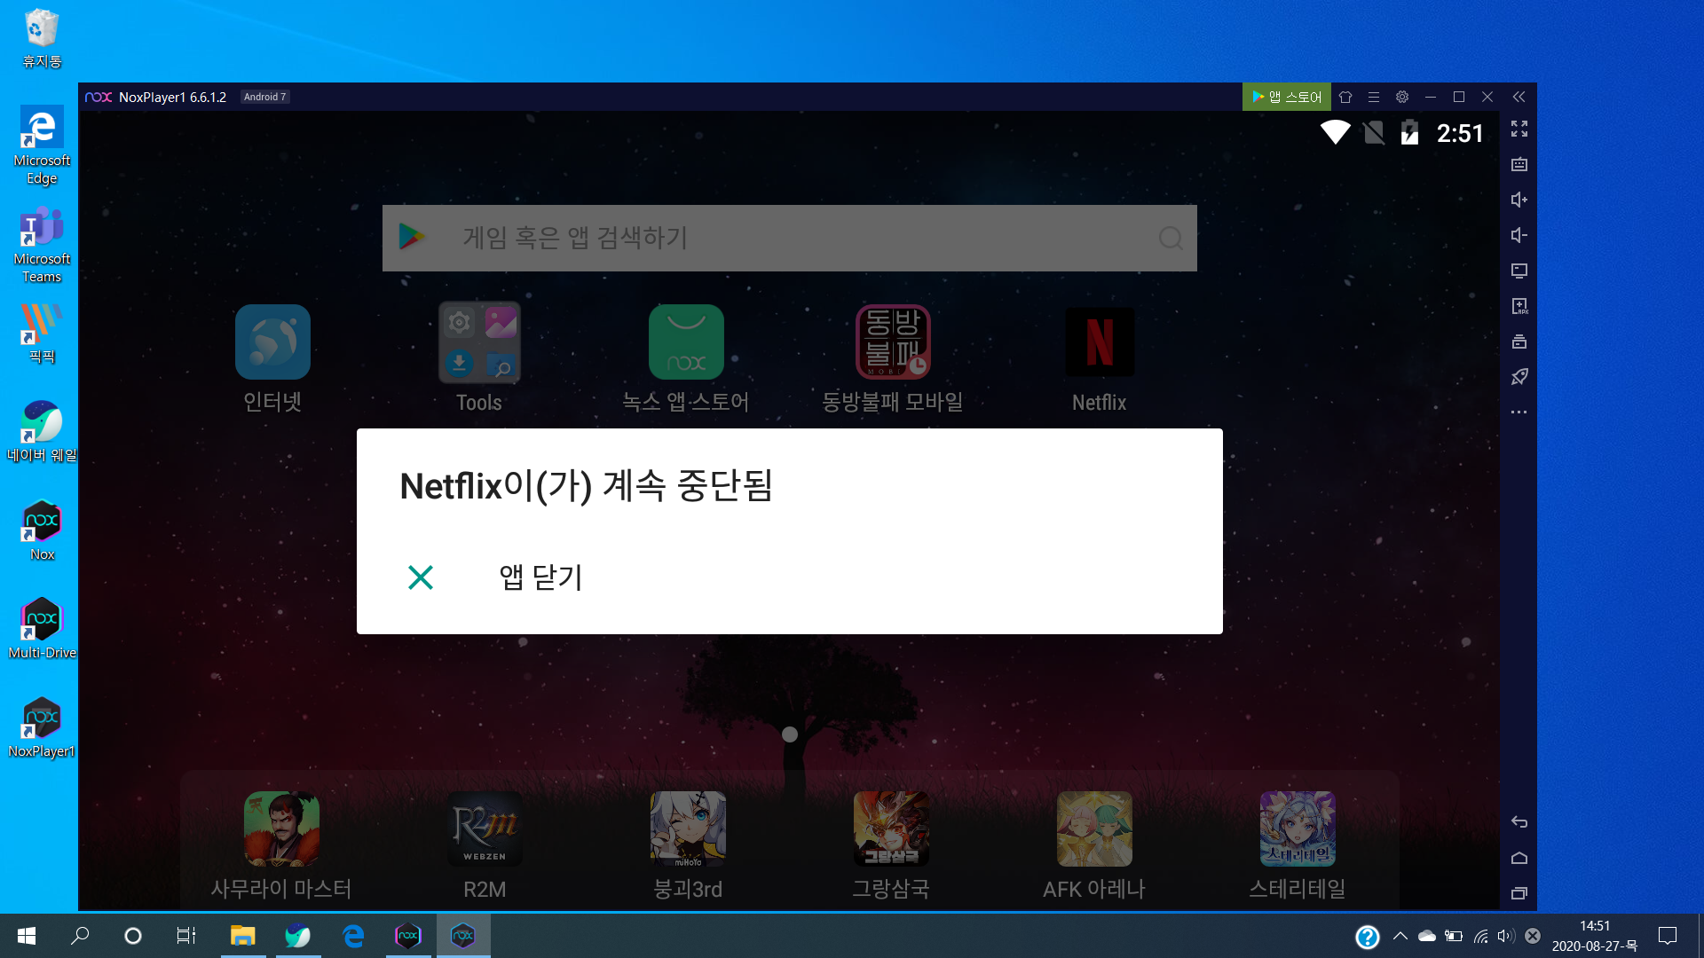Decrease volume with Nox sidebar speaker minus

(x=1519, y=236)
